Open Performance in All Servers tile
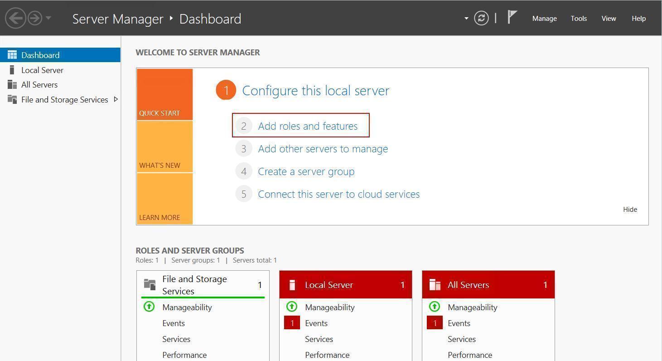 [x=470, y=355]
